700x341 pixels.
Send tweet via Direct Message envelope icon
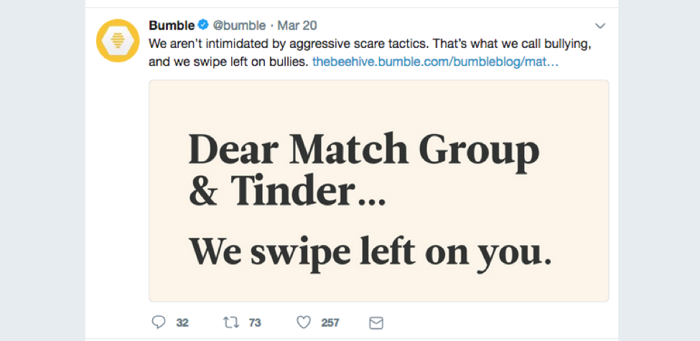tap(375, 322)
